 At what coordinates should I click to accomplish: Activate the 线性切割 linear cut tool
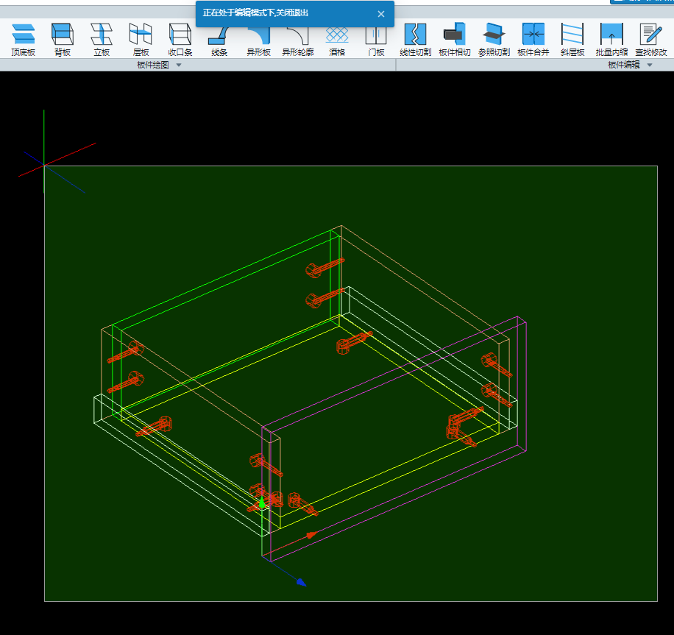click(416, 39)
